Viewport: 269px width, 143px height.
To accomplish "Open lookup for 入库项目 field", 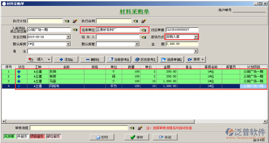I will point(75,30).
